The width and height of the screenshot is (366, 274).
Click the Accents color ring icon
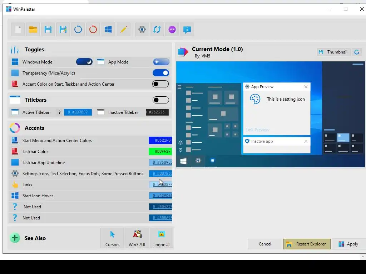pos(15,128)
